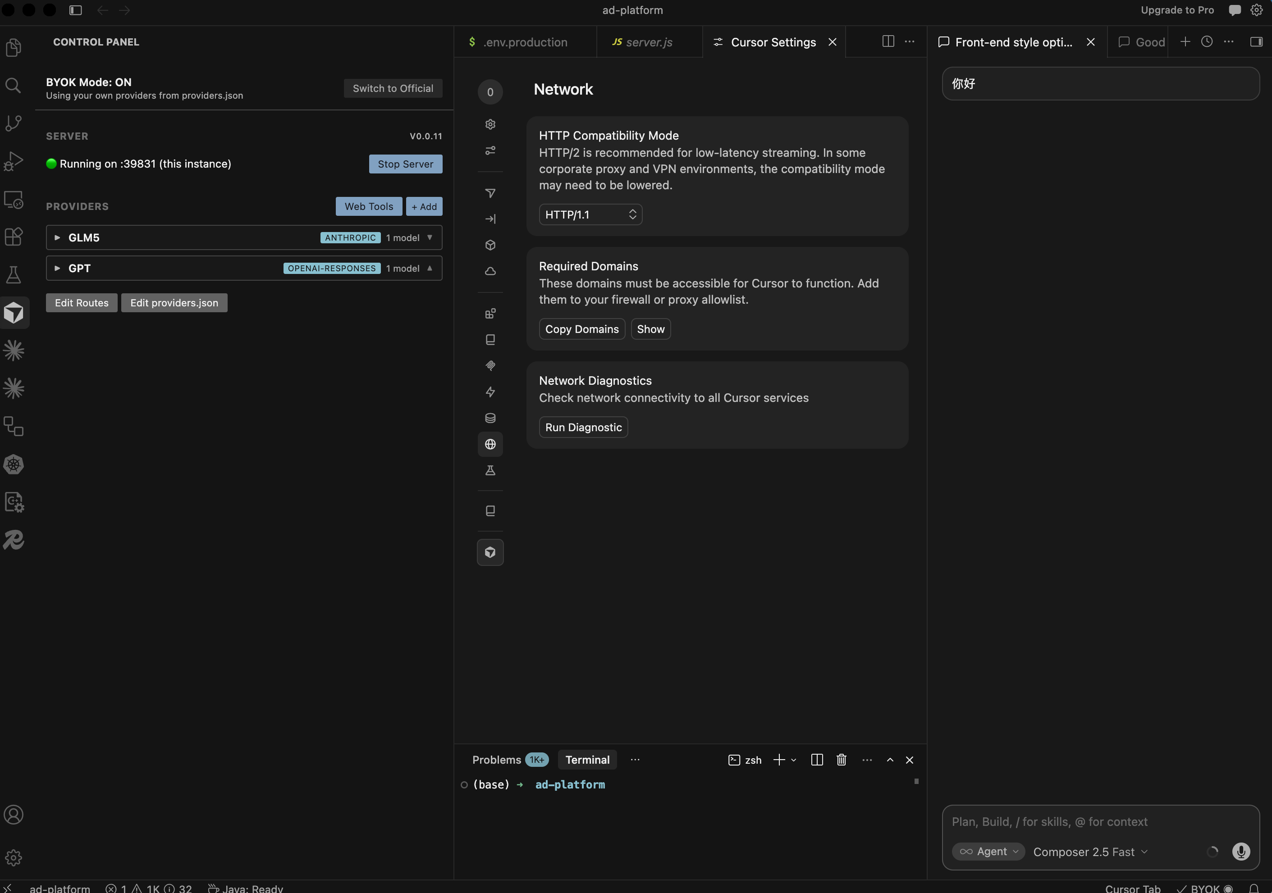This screenshot has height=893, width=1272.
Task: Open Web Tools for providers
Action: (x=368, y=206)
